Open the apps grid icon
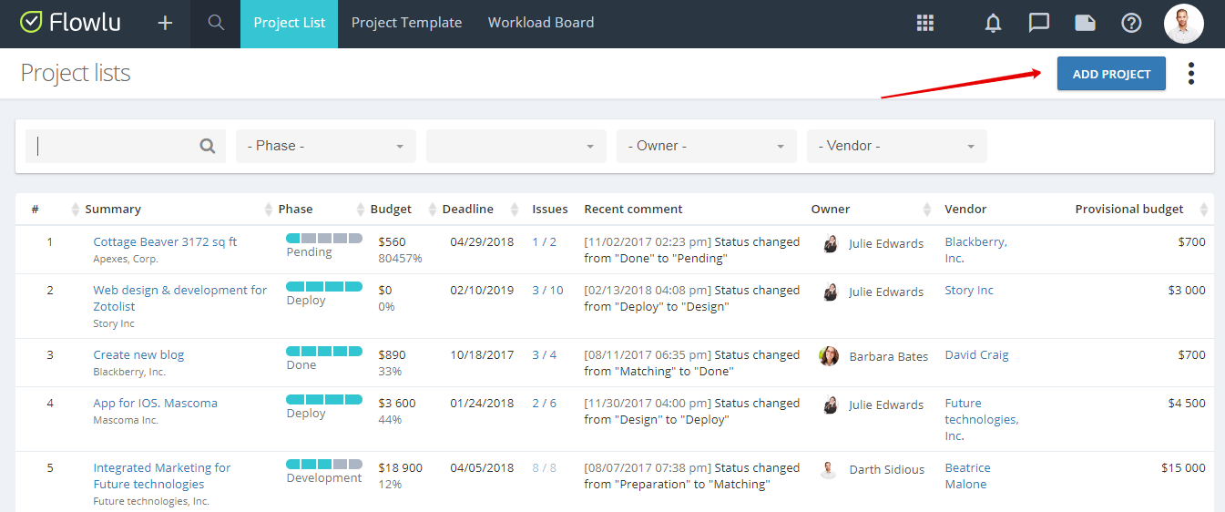1225x512 pixels. [x=925, y=23]
